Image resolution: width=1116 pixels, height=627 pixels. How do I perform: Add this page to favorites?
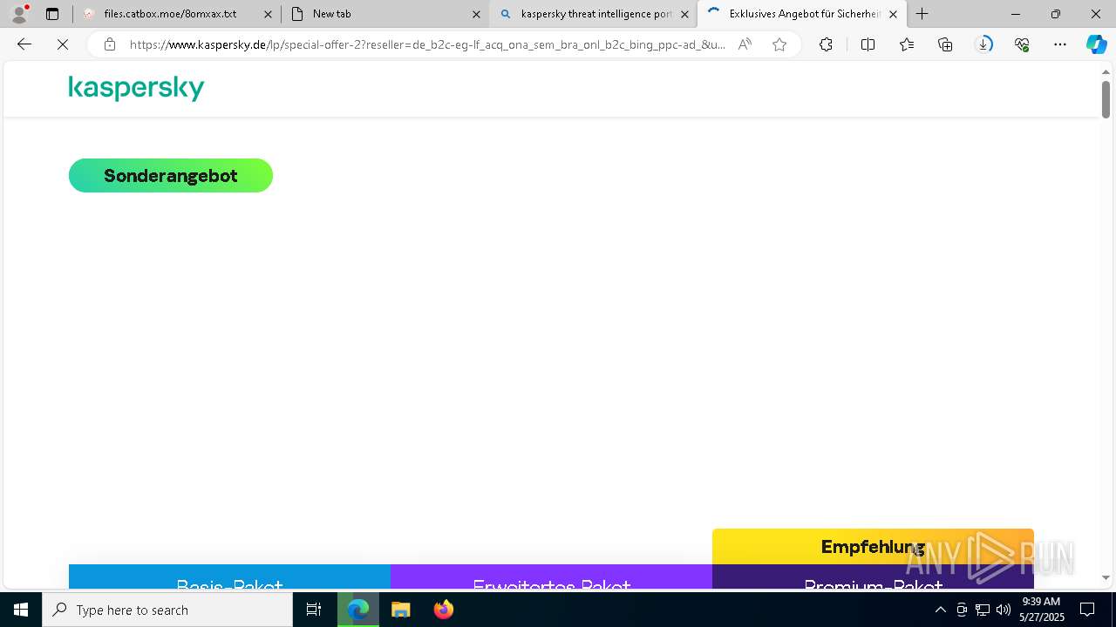click(x=779, y=44)
